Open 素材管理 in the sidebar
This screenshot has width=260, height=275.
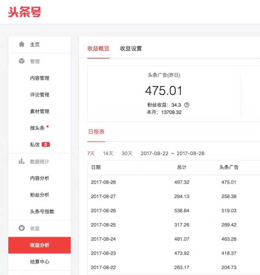[39, 112]
